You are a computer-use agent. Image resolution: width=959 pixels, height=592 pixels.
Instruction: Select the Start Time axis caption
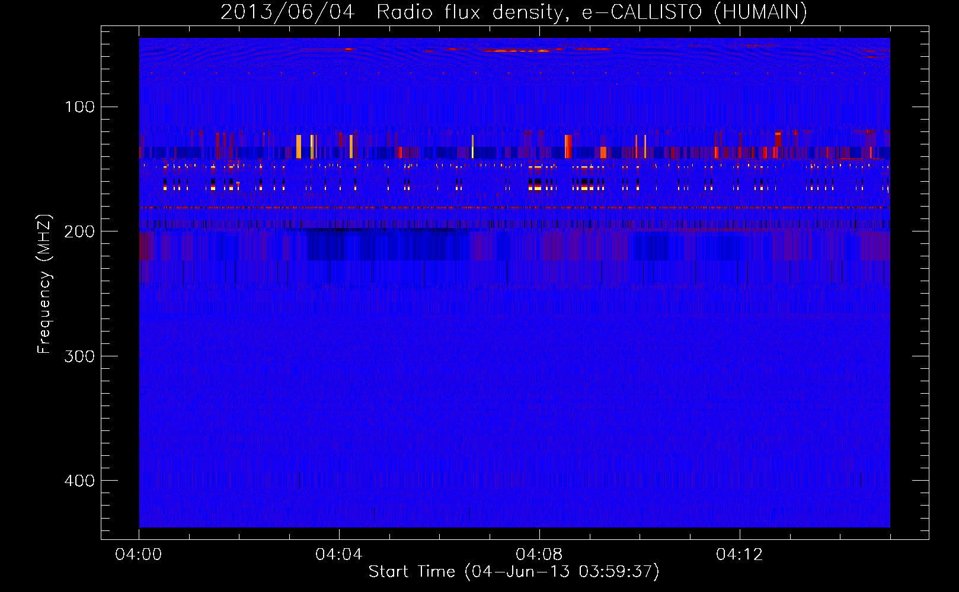pos(514,572)
